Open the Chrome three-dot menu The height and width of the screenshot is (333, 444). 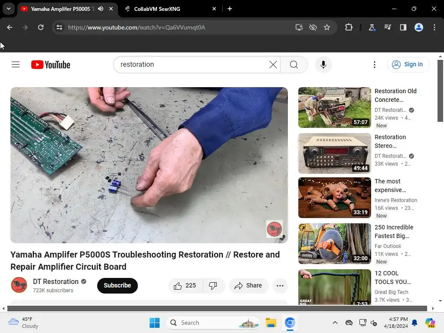point(434,27)
